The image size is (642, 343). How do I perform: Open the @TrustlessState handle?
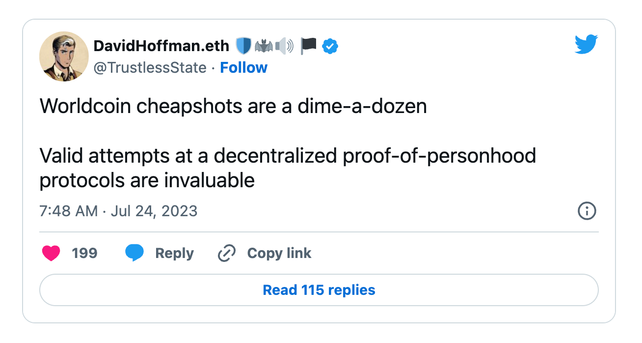click(x=150, y=68)
